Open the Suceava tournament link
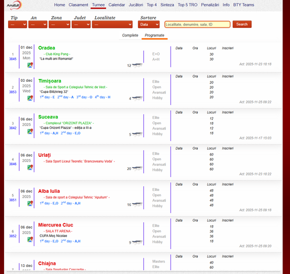Screen dimensions: 290x274 coord(48,117)
